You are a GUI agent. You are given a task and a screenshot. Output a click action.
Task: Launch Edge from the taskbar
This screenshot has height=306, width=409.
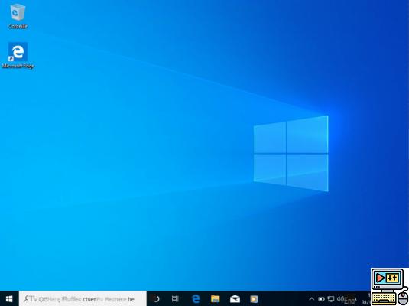[196, 298]
